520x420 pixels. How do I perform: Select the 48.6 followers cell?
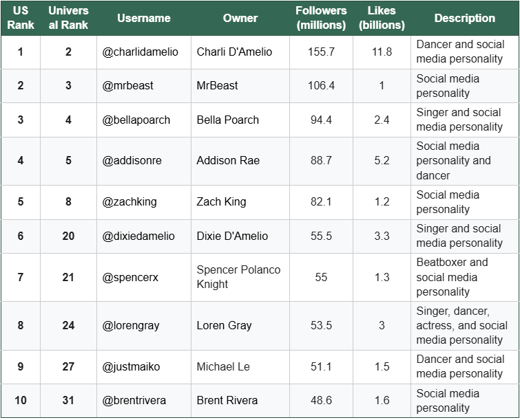[x=321, y=401]
